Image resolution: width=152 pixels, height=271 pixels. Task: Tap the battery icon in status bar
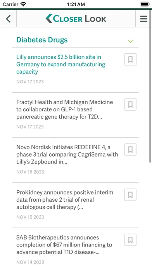(145, 4)
